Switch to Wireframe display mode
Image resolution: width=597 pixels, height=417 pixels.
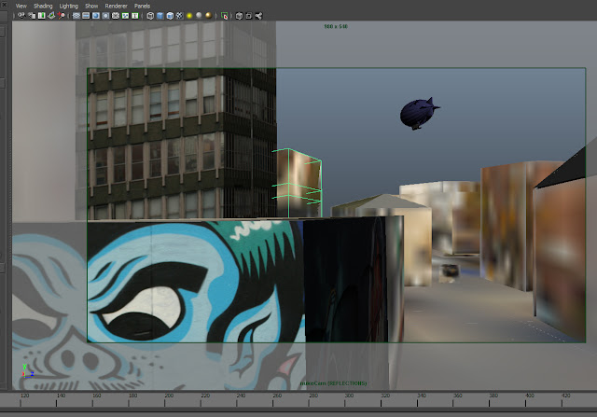pyautogui.click(x=150, y=16)
